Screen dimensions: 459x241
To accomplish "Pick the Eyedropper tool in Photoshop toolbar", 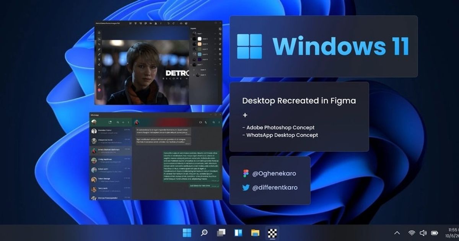I will [99, 85].
